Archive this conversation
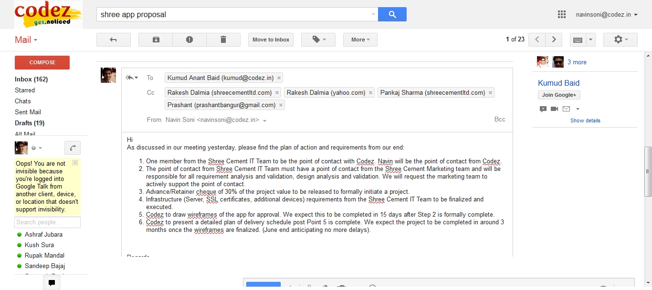Viewport: 652px width, 290px height. 156,40
